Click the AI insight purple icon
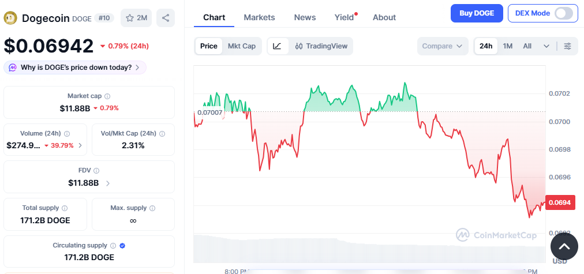 13,67
